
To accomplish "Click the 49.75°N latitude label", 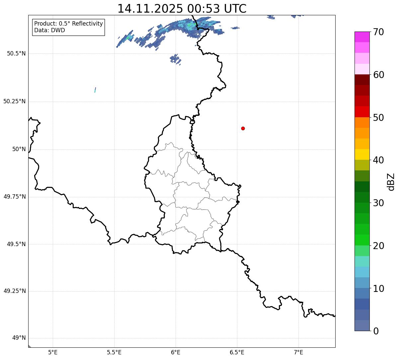I will pyautogui.click(x=15, y=197).
